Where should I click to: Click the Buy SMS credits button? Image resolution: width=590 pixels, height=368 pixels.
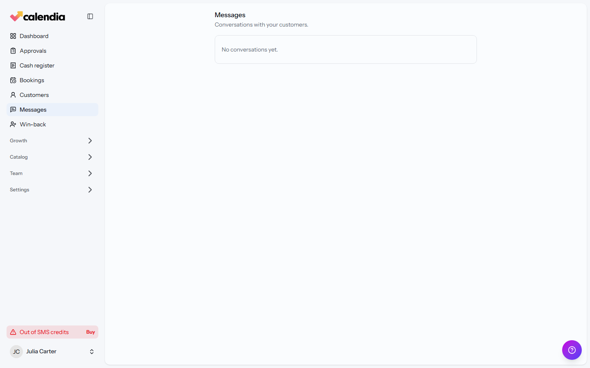(x=91, y=332)
